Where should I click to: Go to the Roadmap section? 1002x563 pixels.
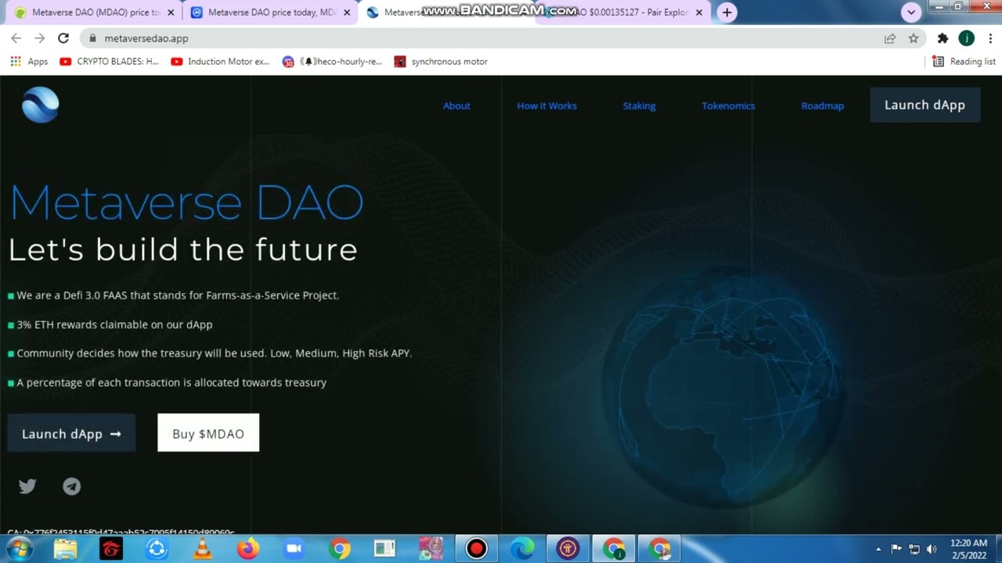point(822,106)
